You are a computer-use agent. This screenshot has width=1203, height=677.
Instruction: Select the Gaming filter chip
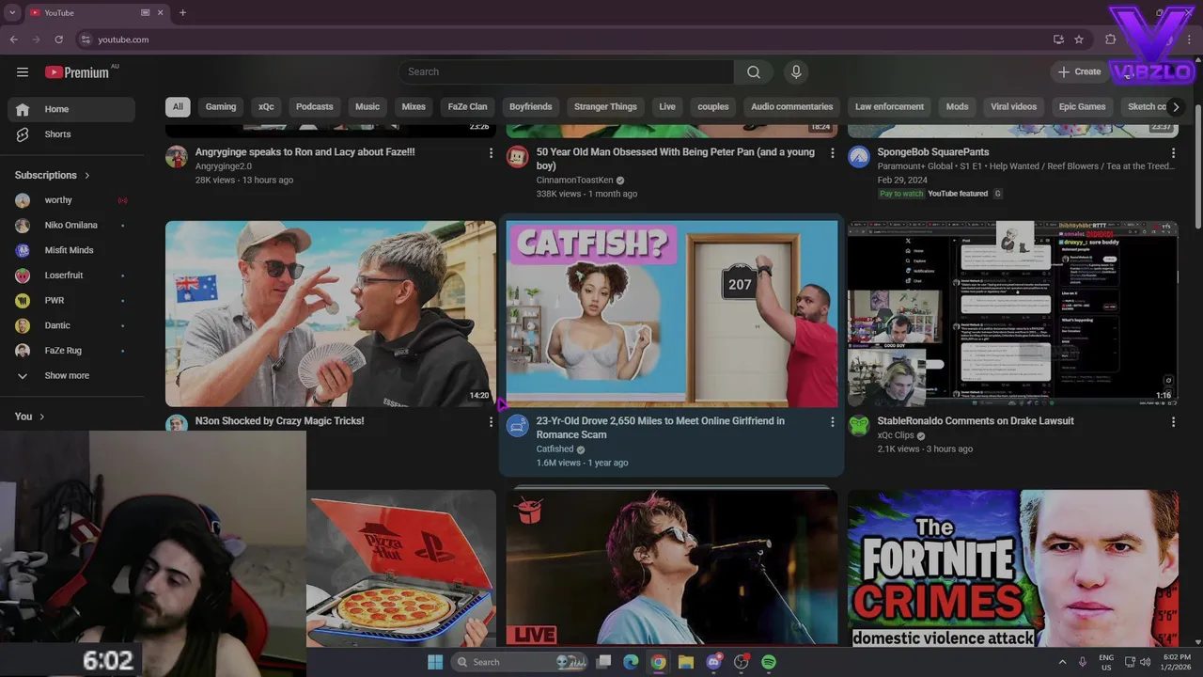click(x=221, y=106)
